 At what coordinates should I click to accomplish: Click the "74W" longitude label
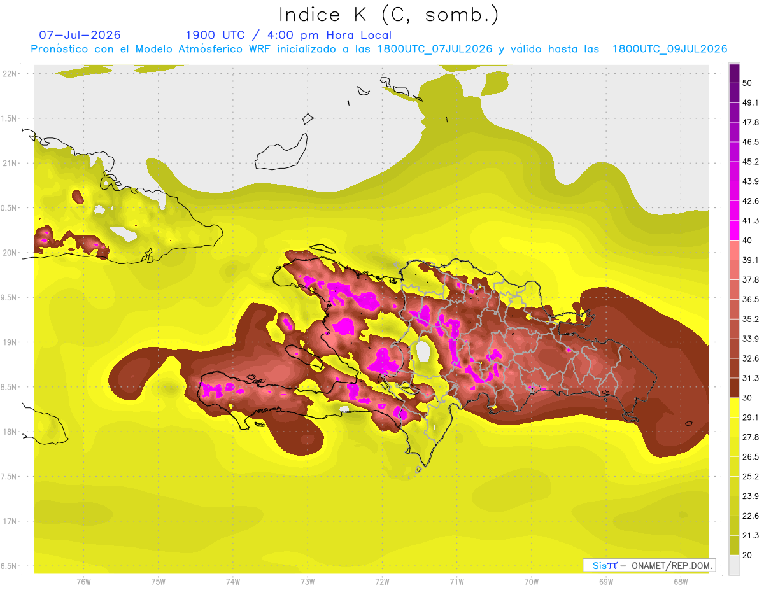click(x=232, y=582)
